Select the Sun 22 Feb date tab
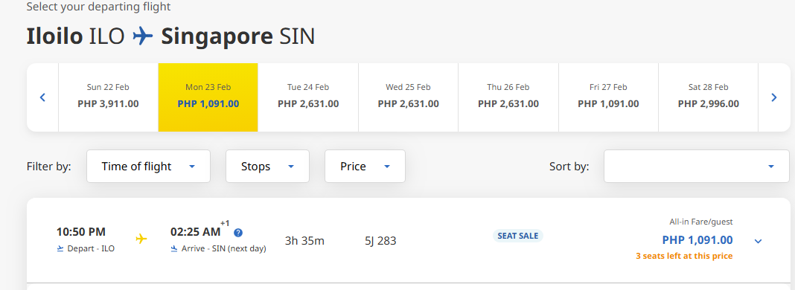Image resolution: width=795 pixels, height=290 pixels. pyautogui.click(x=108, y=97)
